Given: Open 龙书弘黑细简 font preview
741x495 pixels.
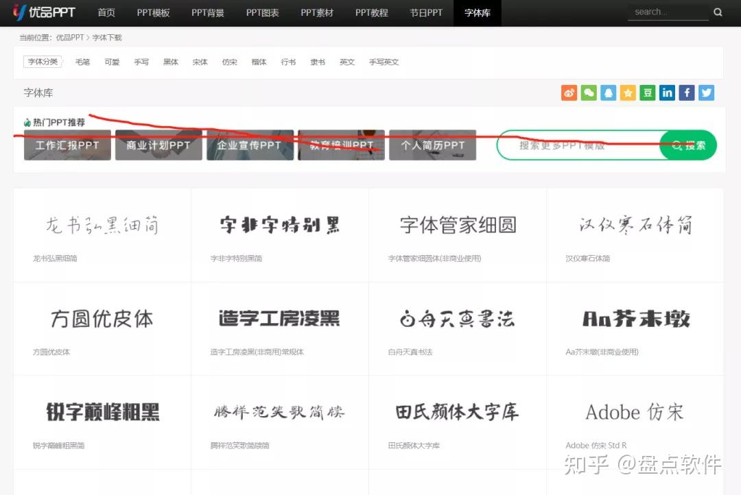Looking at the screenshot, I should [102, 226].
